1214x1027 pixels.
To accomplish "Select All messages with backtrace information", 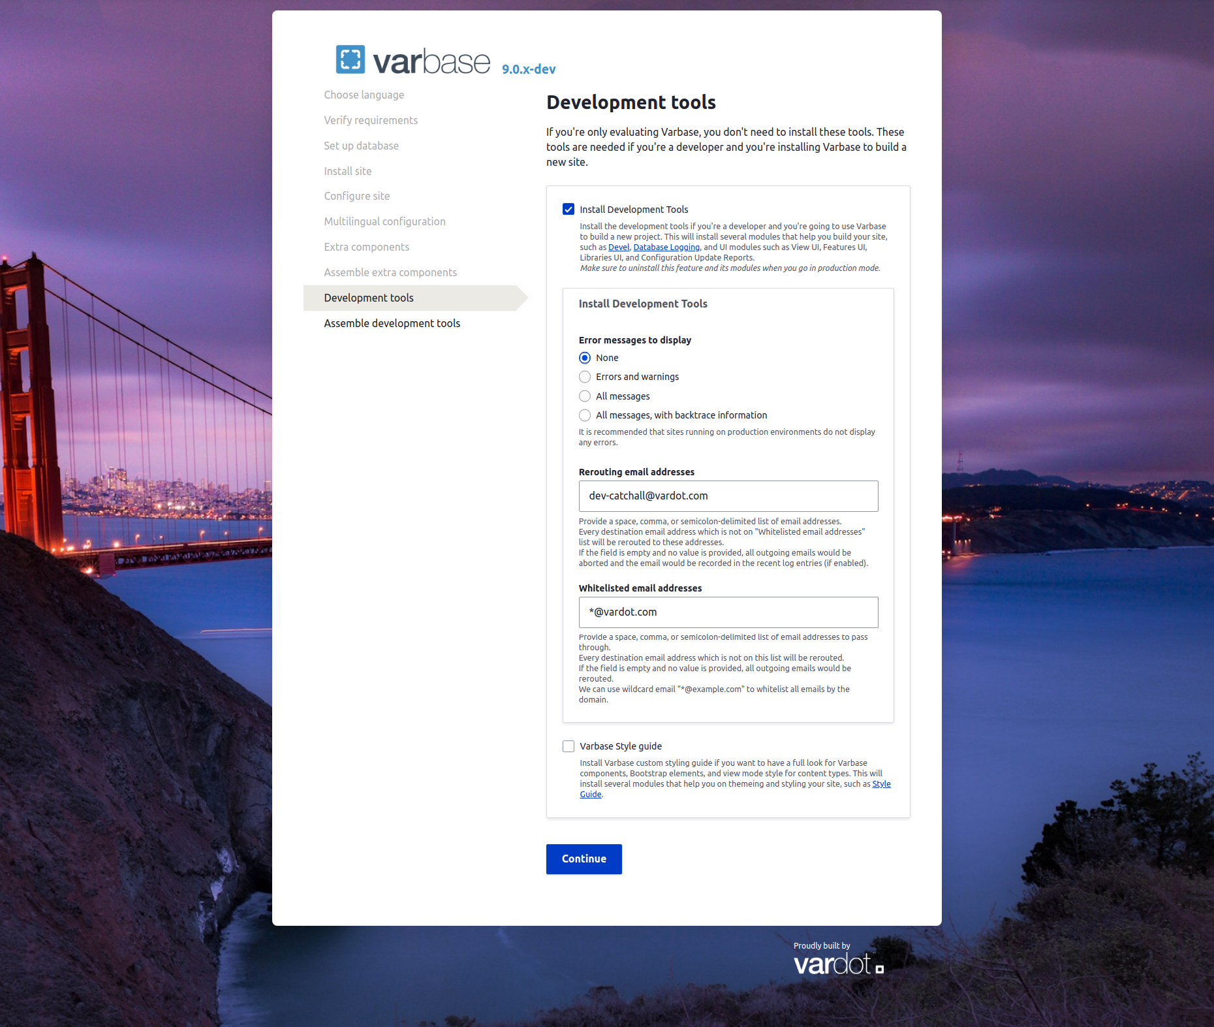I will [585, 415].
